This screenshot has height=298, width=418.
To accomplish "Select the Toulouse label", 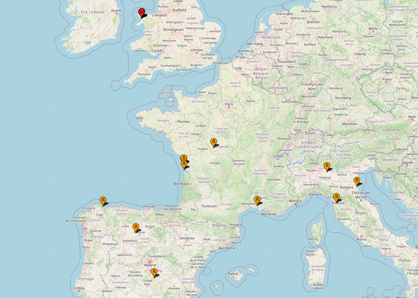I will [209, 206].
